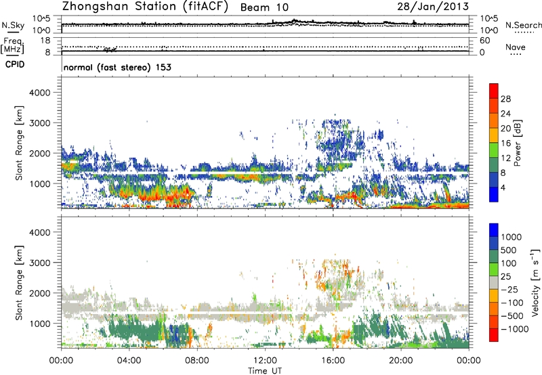Click the "-500" velocity colorbar label
The height and width of the screenshot is (375, 542).
coord(512,316)
